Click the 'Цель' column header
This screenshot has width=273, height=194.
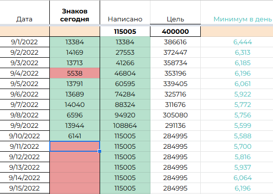pos(175,12)
